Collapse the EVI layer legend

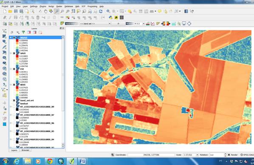point(11,69)
